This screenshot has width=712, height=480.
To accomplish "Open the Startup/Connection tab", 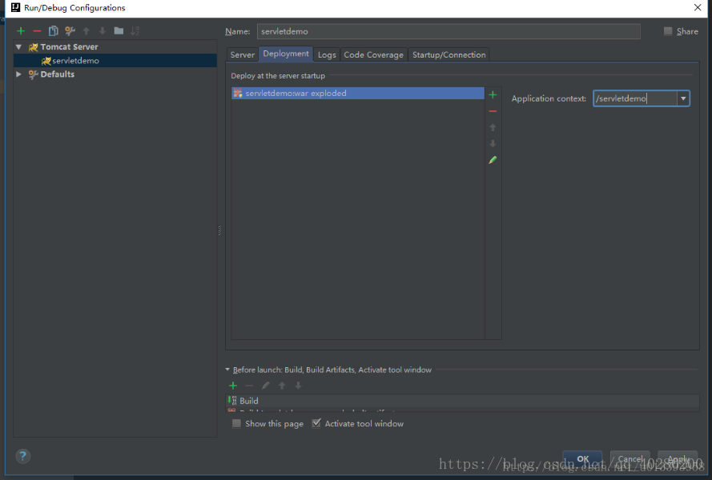I will pyautogui.click(x=449, y=54).
